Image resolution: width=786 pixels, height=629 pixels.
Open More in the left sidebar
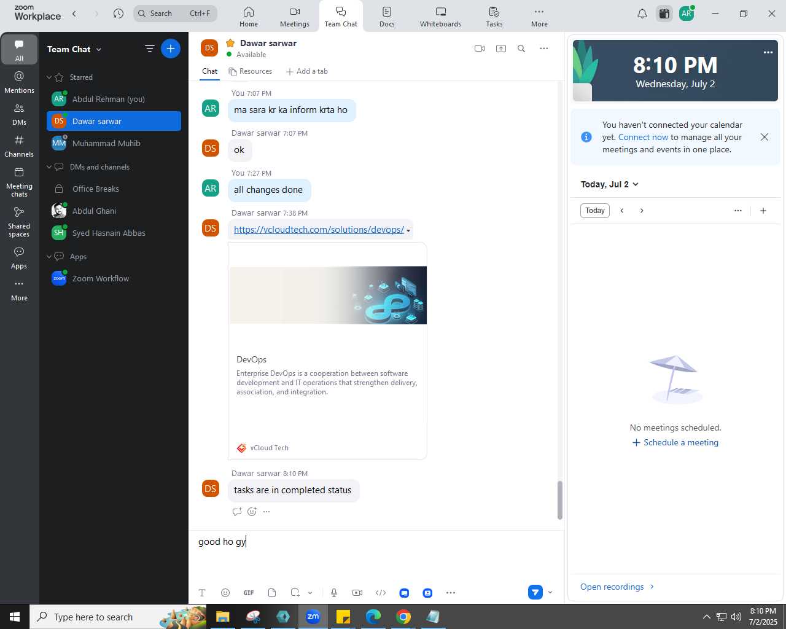pyautogui.click(x=19, y=290)
